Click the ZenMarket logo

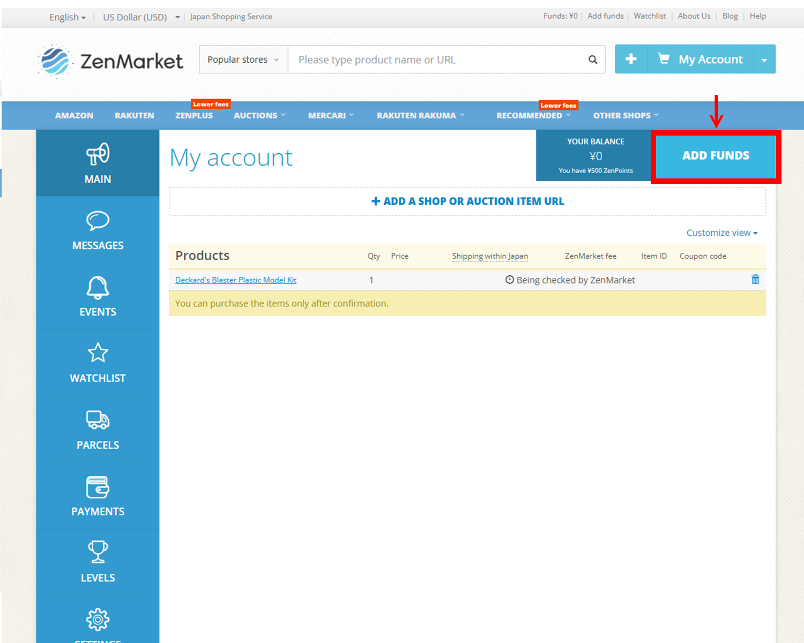[111, 61]
